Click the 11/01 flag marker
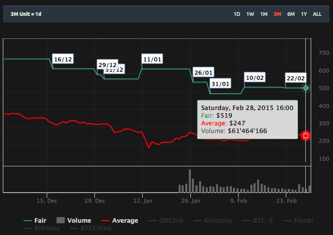This screenshot has height=235, width=333. coord(152,59)
